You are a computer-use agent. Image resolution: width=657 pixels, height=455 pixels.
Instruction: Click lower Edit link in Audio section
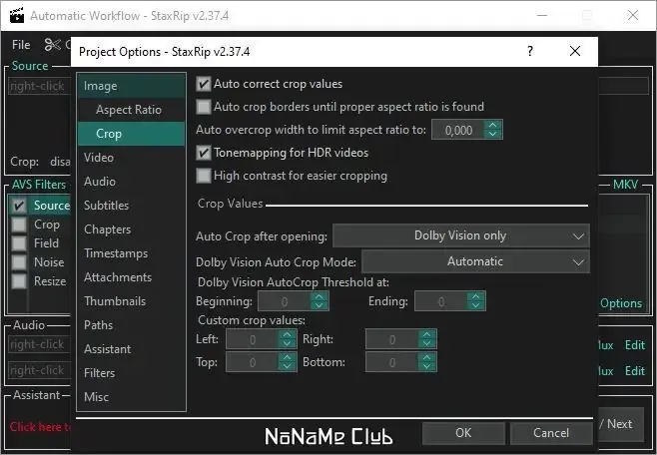[635, 371]
